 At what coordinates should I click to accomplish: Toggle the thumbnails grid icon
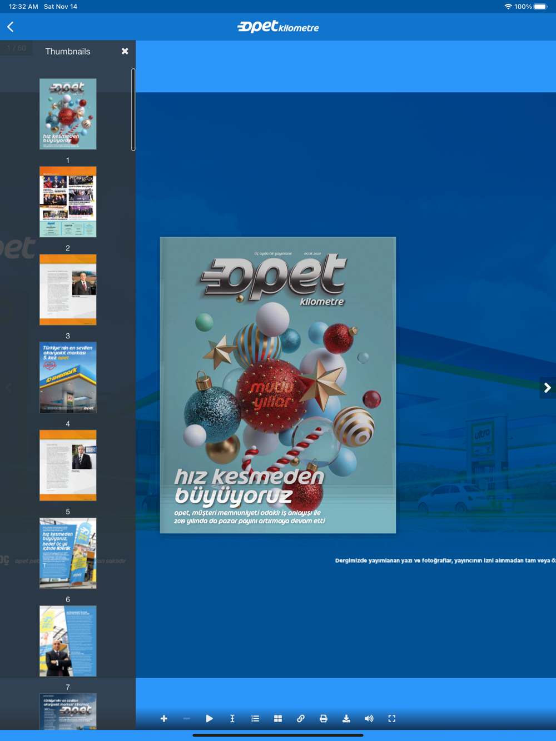278,719
